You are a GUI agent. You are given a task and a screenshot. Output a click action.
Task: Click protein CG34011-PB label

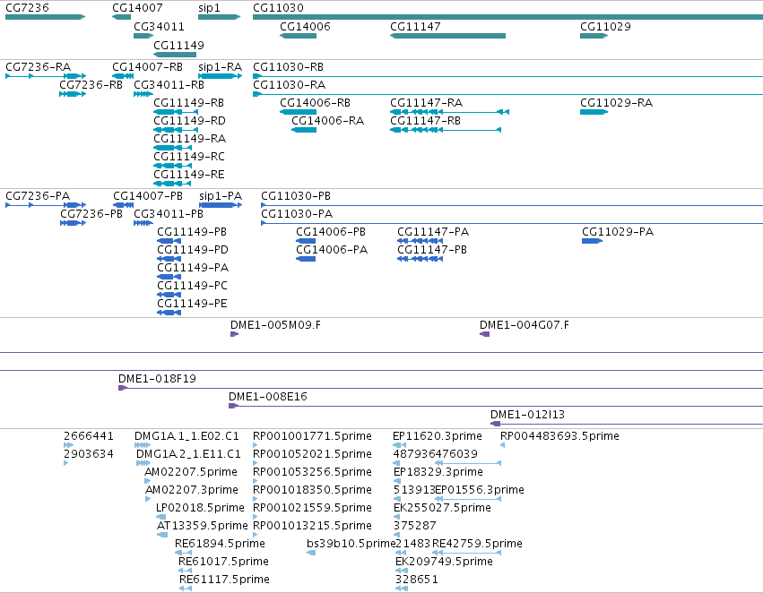point(169,214)
